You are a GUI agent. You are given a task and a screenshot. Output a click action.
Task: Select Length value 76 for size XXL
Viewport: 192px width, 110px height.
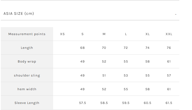point(169,48)
